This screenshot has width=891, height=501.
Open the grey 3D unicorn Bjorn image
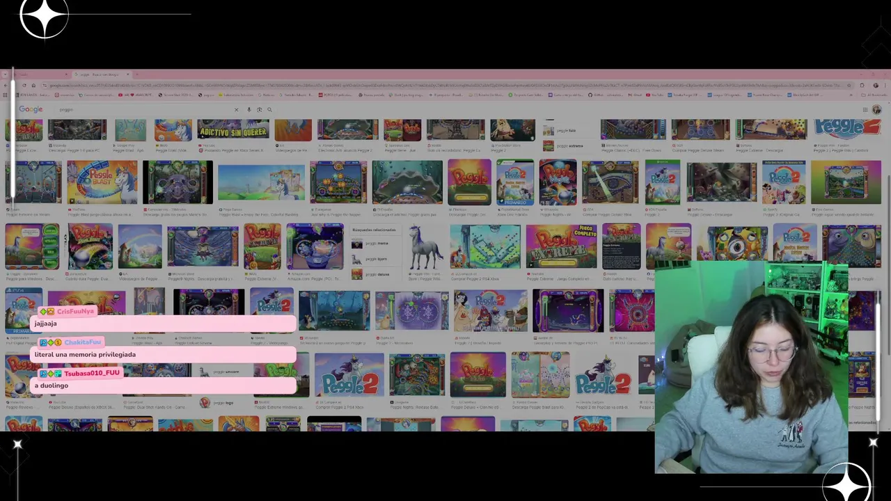click(x=425, y=248)
